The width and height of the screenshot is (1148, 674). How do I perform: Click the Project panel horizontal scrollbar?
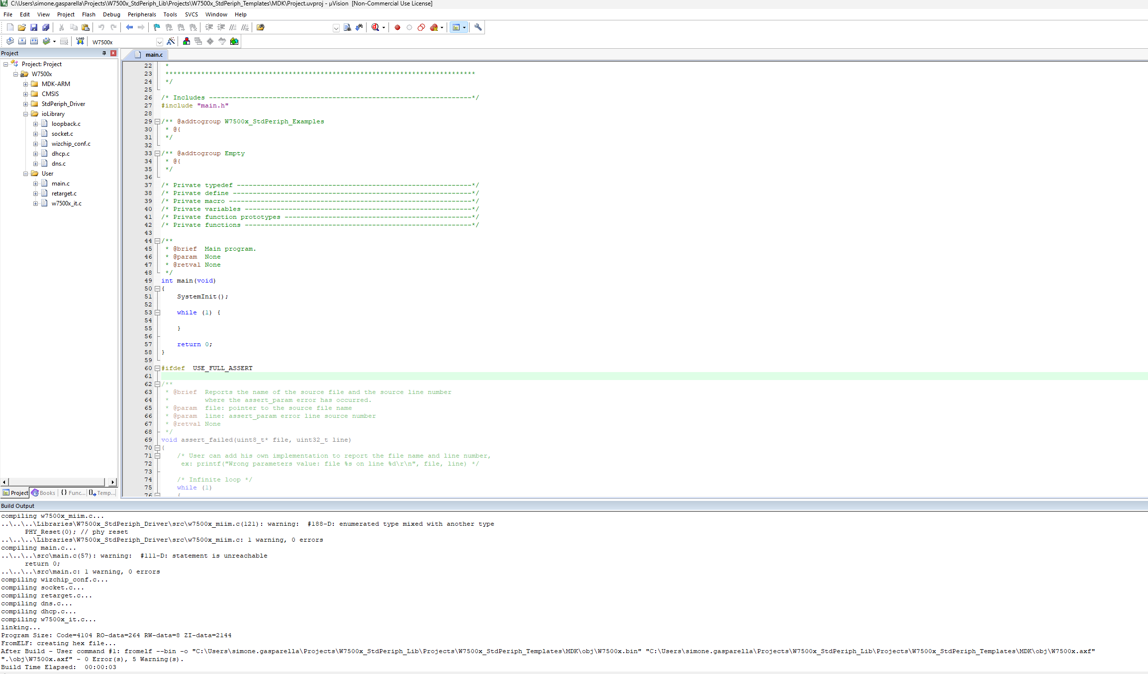point(57,482)
